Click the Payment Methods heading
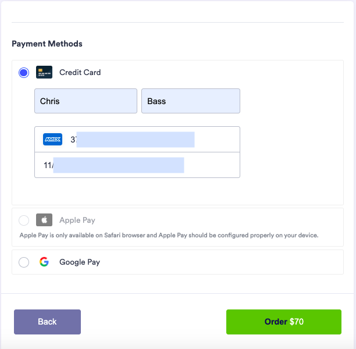Screen dimensions: 356x349 [47, 44]
